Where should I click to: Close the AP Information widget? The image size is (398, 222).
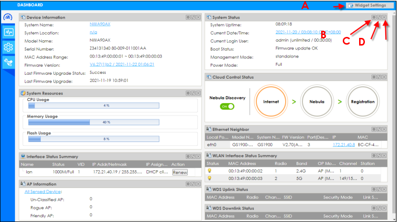[198, 184]
